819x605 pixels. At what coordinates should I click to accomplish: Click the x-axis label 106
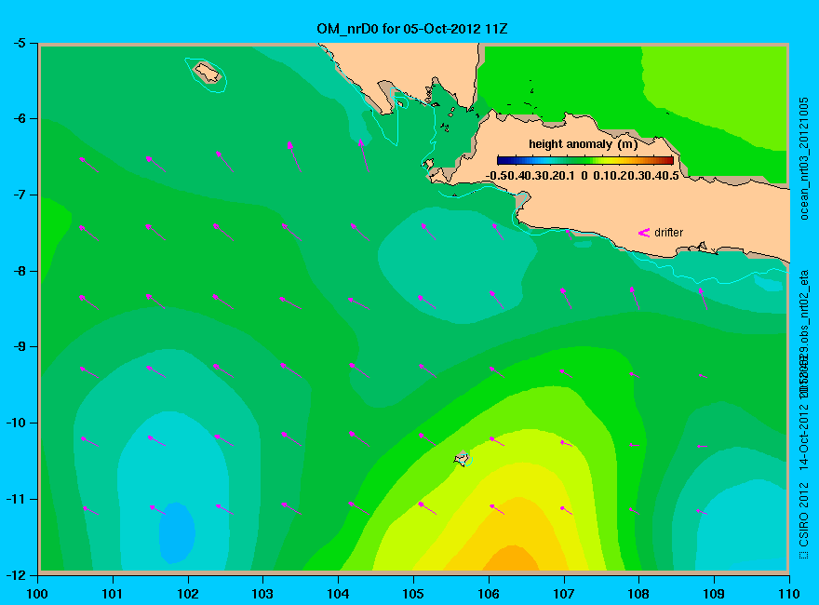coord(489,594)
